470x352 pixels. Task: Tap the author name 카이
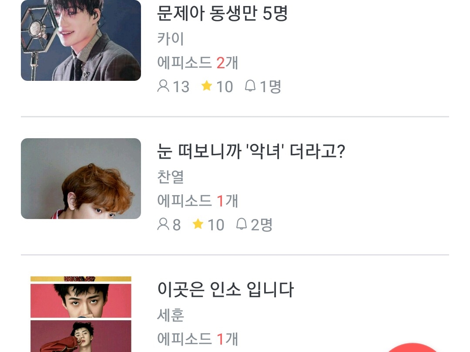coord(171,39)
